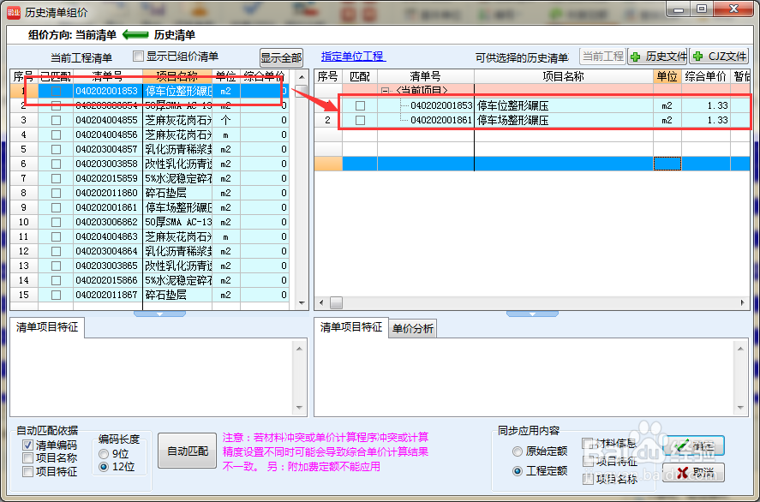Select the 原始定额 radio button
Image resolution: width=760 pixels, height=502 pixels.
(516, 452)
